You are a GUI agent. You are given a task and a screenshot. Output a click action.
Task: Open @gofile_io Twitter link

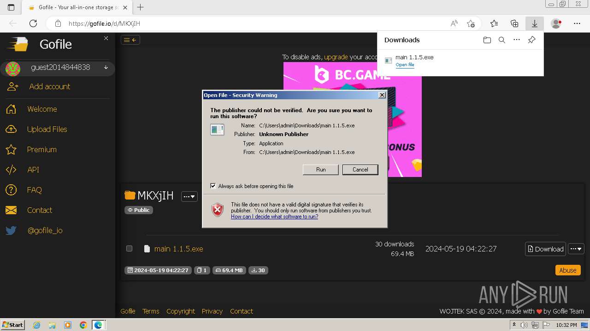[45, 230]
